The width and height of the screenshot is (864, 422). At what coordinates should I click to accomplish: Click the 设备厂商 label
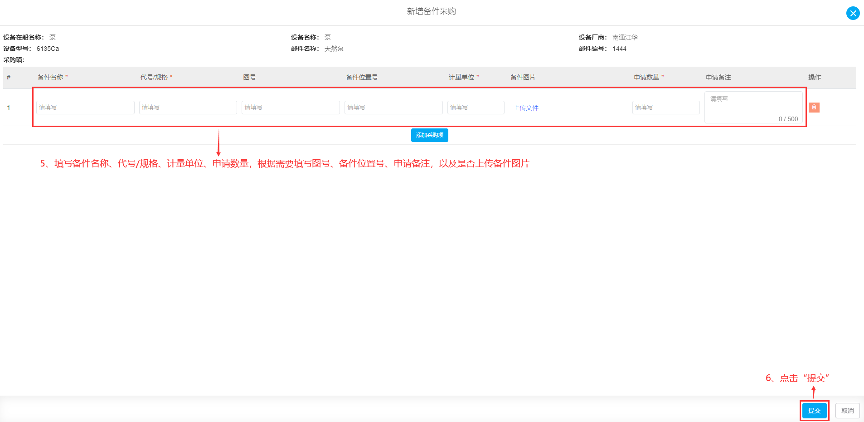(x=592, y=37)
